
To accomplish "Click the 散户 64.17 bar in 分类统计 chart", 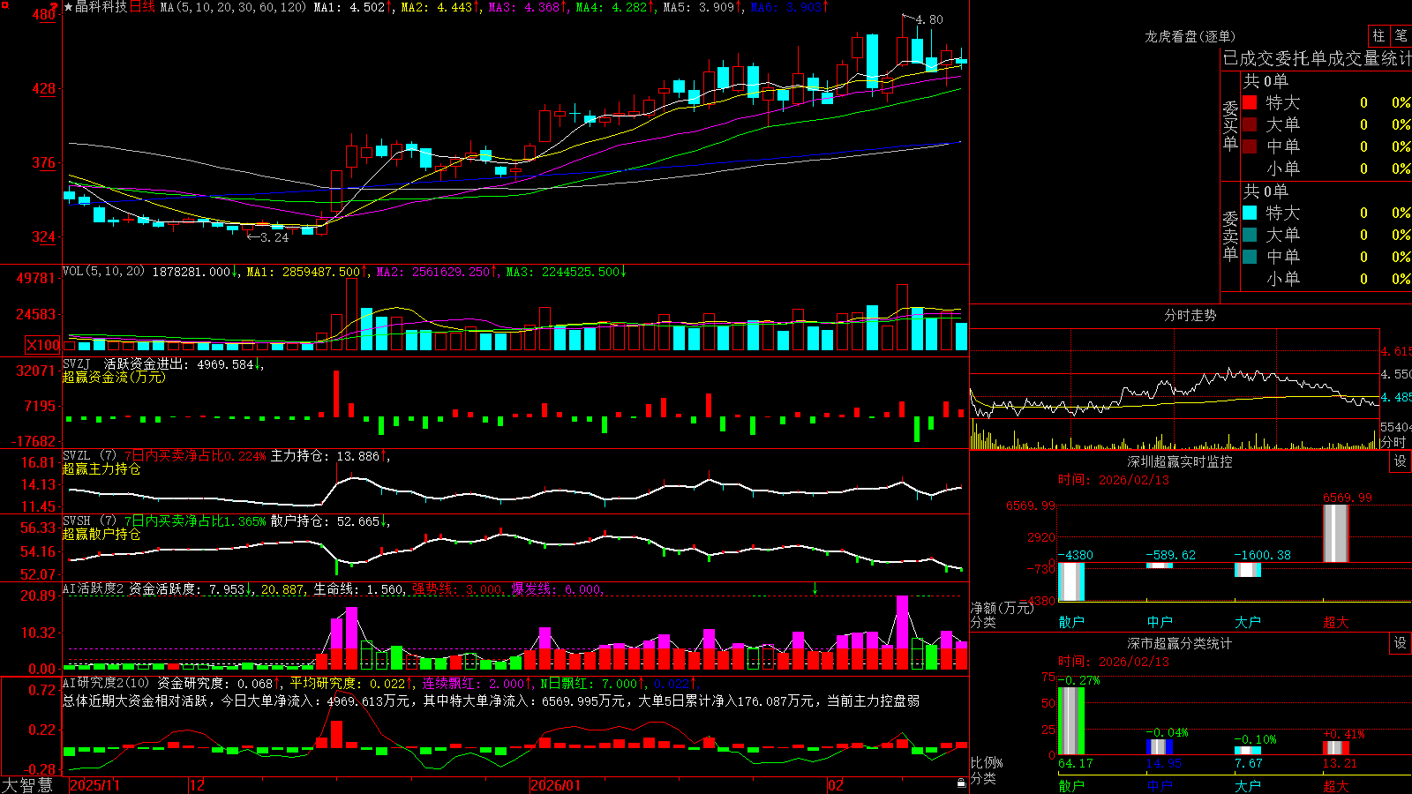I will [x=1071, y=721].
